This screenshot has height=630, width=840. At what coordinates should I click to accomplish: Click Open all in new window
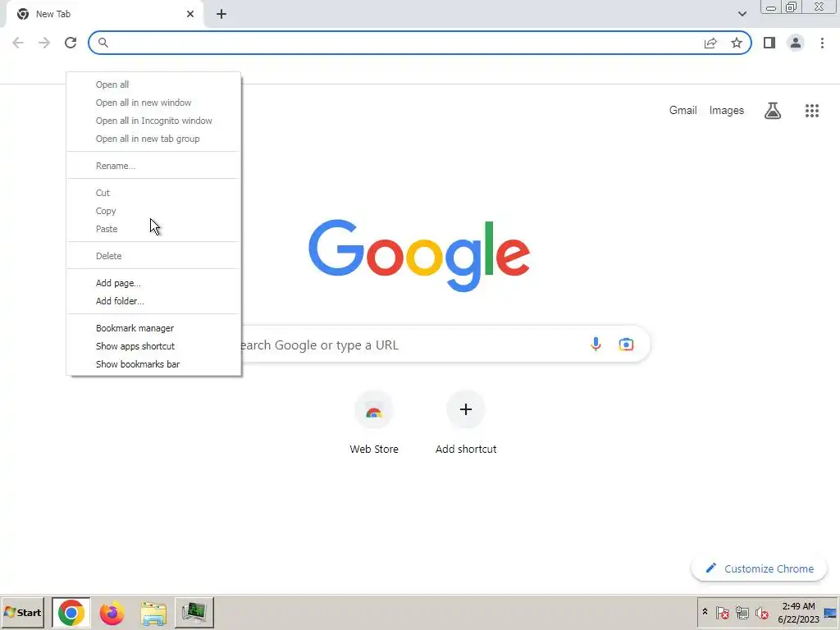[153, 103]
